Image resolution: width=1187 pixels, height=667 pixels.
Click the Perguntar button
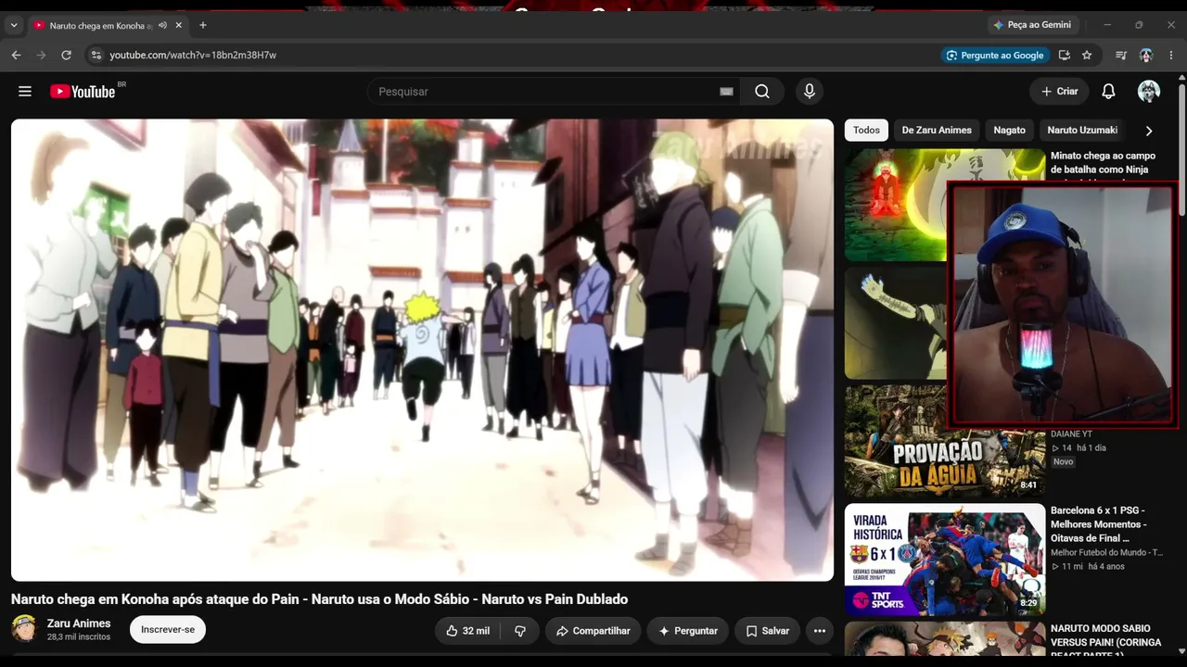pos(688,631)
